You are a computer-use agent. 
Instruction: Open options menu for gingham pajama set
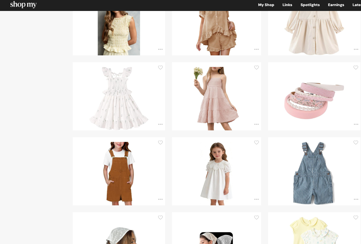coord(257,49)
